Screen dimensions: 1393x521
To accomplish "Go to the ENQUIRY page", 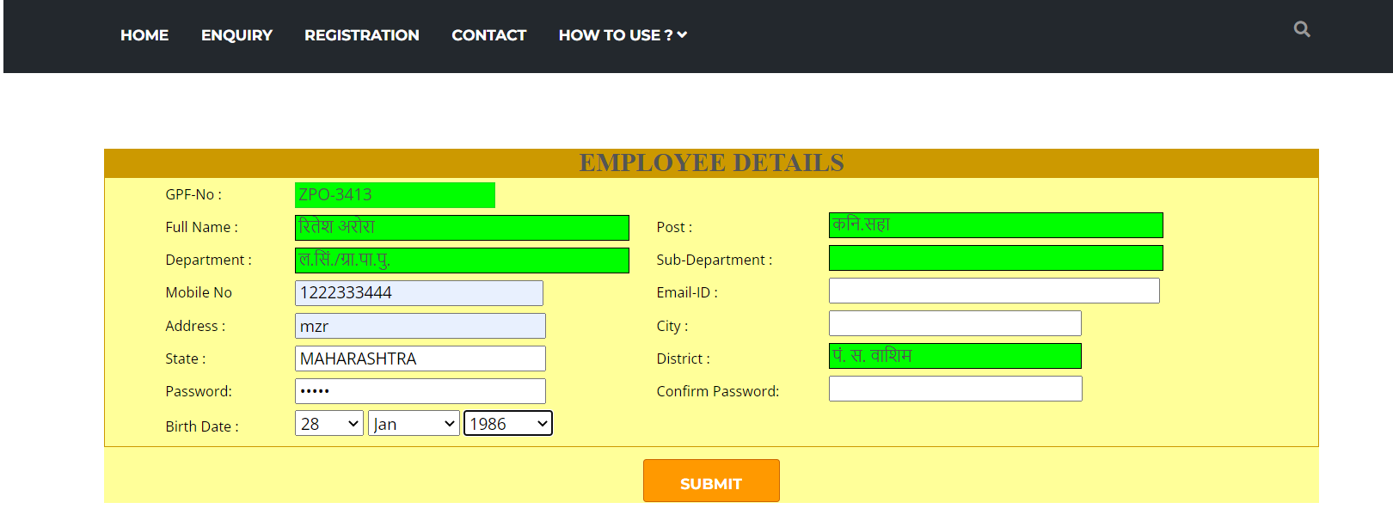I will point(236,35).
